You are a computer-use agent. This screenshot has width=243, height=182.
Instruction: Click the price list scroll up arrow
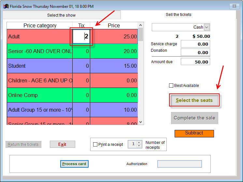point(141,25)
